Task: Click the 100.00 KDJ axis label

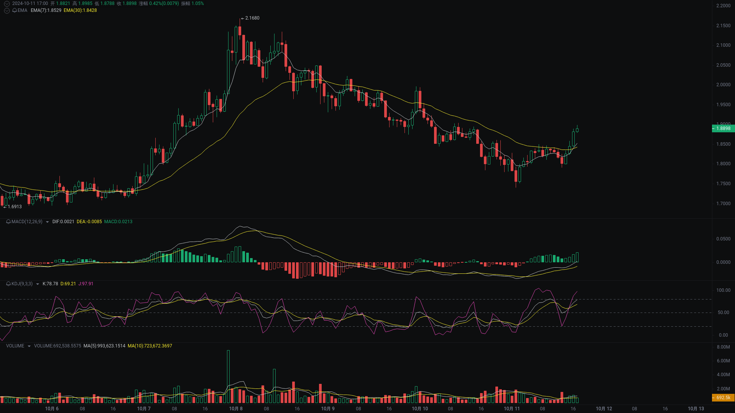Action: tap(723, 290)
